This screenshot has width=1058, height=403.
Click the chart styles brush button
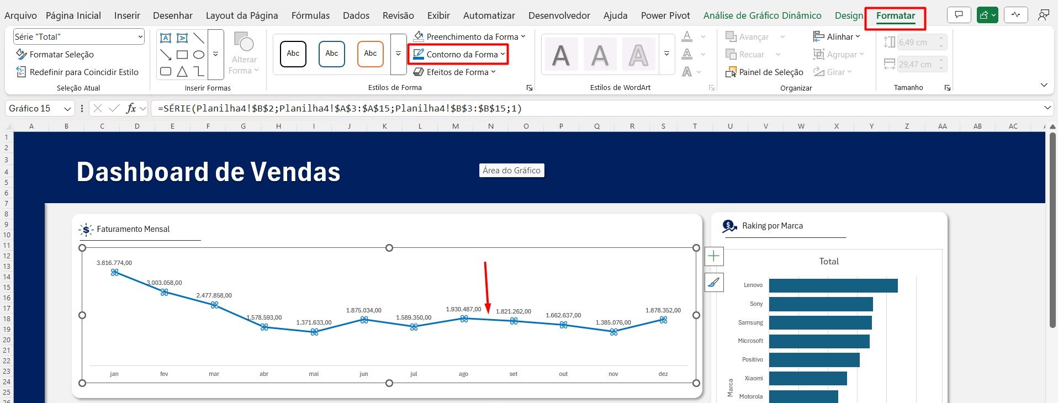714,283
